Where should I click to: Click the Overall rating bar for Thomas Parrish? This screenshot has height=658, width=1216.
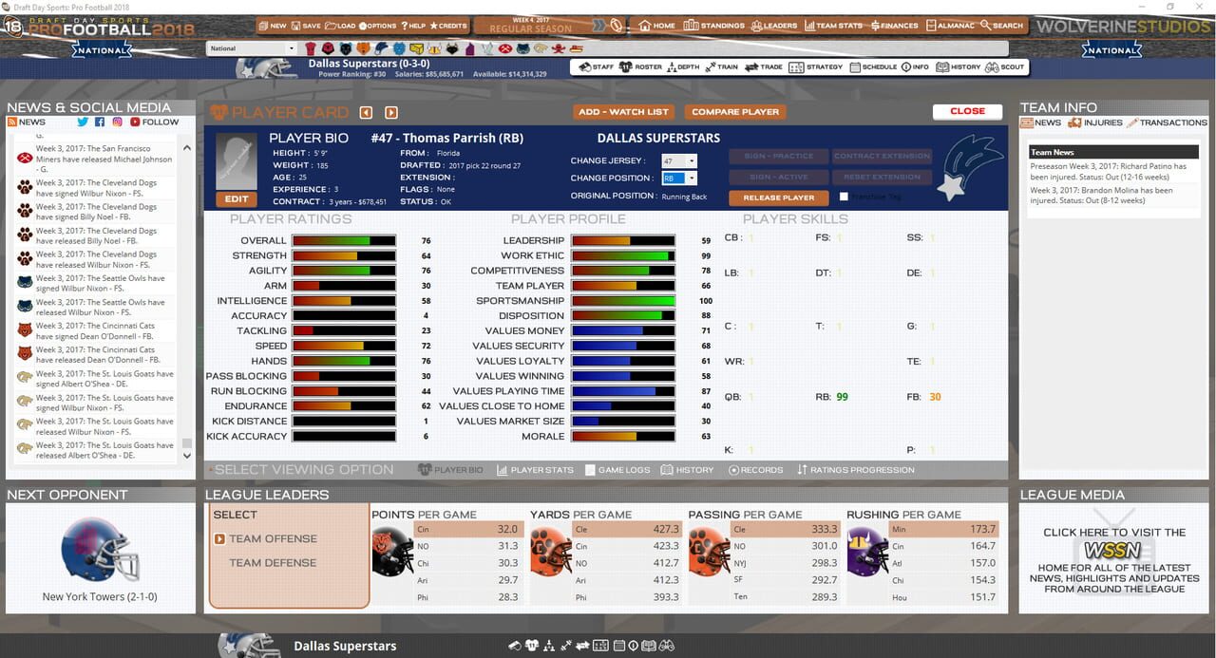(344, 240)
